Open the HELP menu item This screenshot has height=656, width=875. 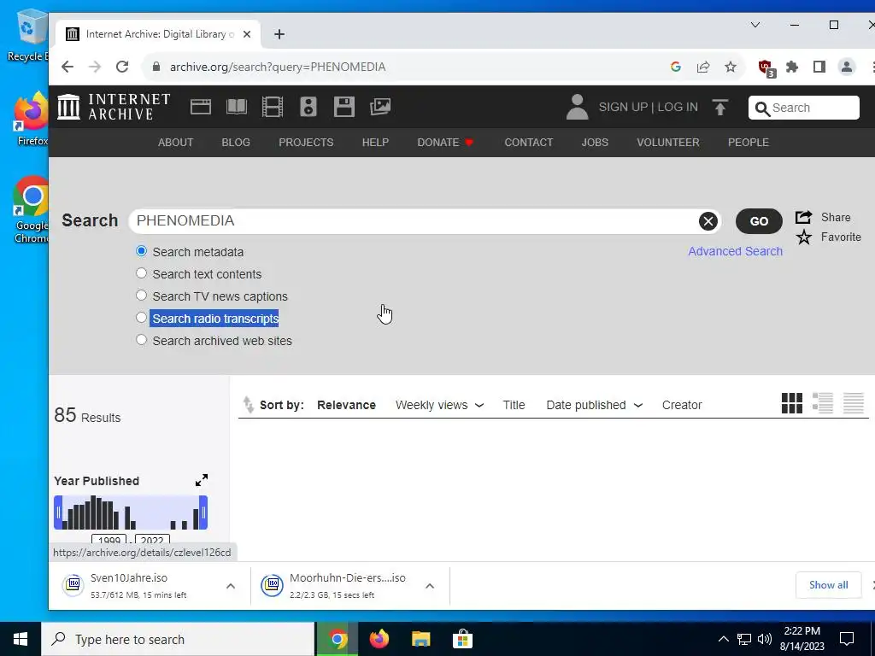click(x=375, y=143)
